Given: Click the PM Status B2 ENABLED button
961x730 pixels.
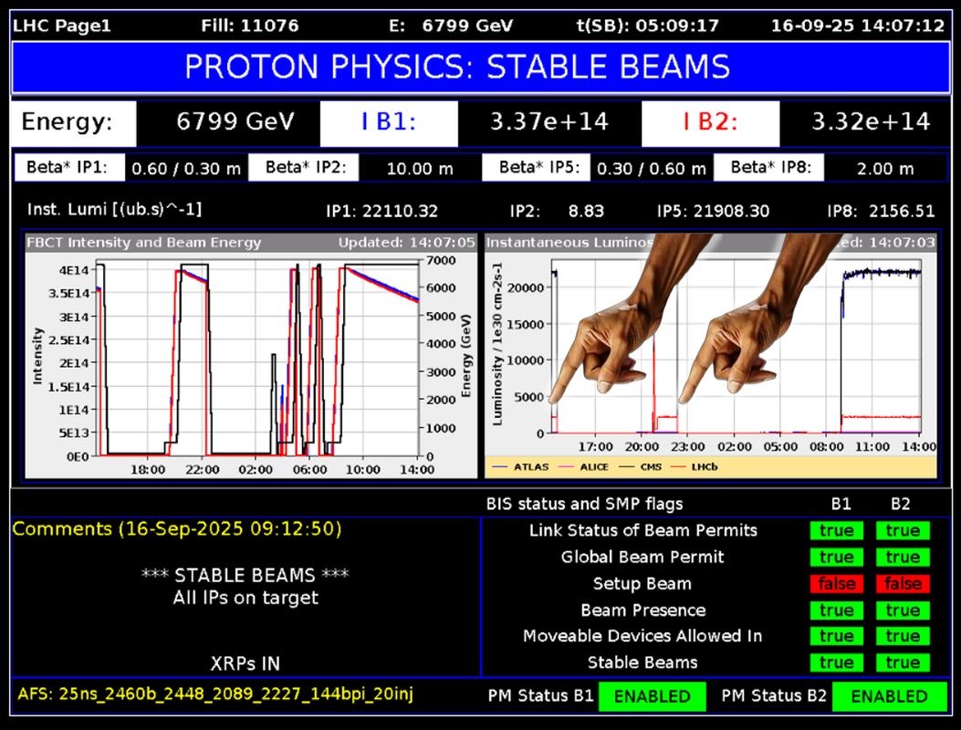Looking at the screenshot, I should tap(888, 697).
